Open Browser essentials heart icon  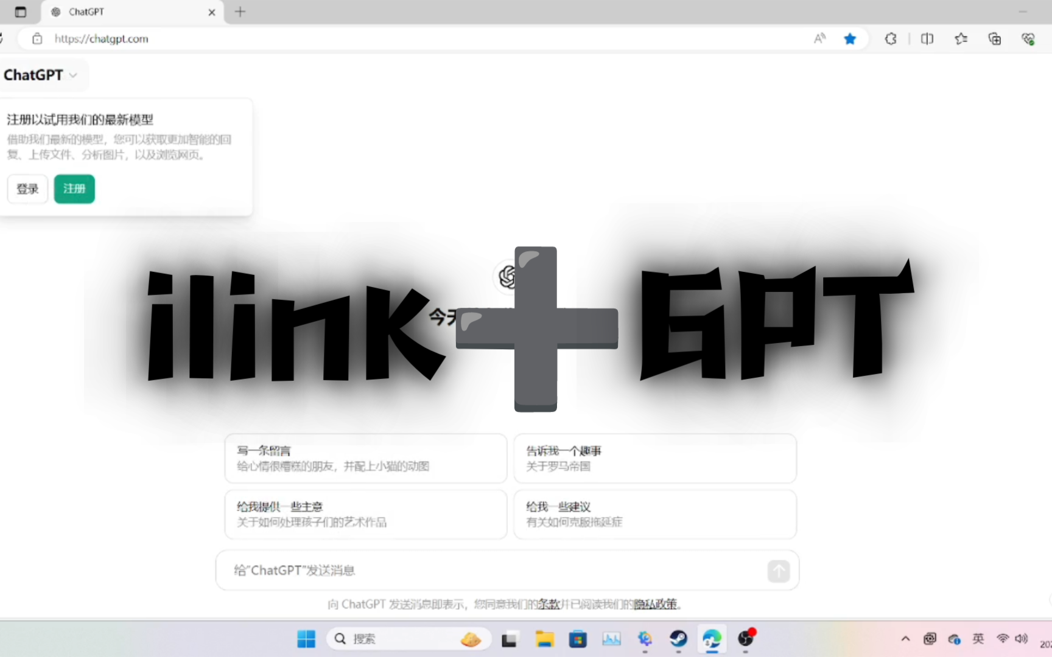point(1028,39)
